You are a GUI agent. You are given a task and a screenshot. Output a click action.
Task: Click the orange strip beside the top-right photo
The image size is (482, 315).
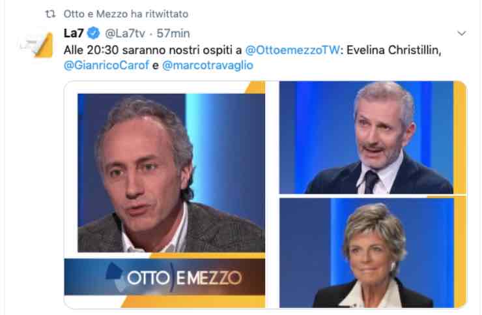[460, 138]
